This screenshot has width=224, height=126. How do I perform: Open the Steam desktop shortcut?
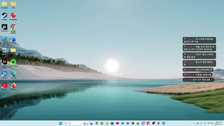click(4, 15)
